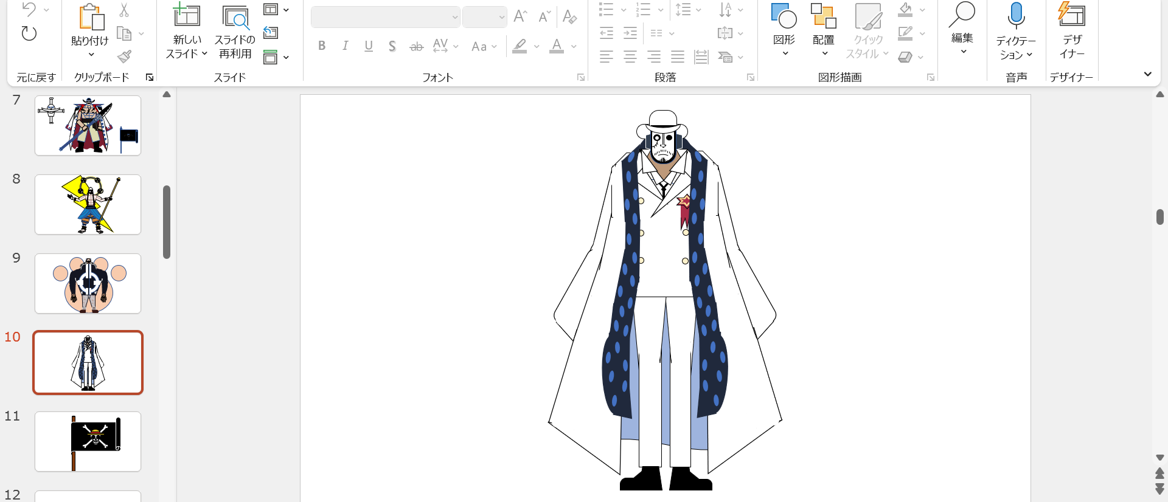Toggle italic text formatting
Viewport: 1168px width, 502px height.
pyautogui.click(x=345, y=46)
